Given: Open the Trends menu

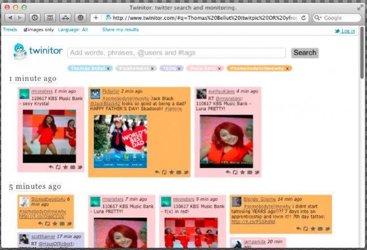Looking at the screenshot, I should click(10, 29).
